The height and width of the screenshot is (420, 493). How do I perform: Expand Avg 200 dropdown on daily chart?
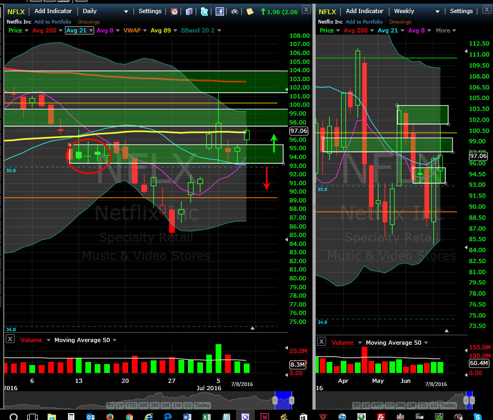tap(60, 30)
